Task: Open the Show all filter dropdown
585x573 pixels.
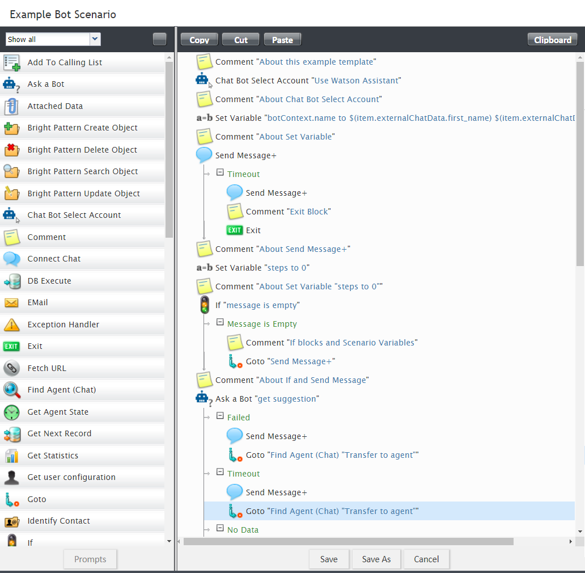Action: (x=53, y=39)
